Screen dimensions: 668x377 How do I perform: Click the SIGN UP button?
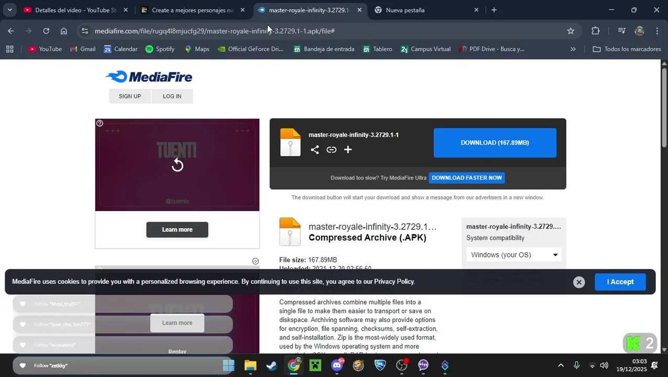click(x=130, y=96)
